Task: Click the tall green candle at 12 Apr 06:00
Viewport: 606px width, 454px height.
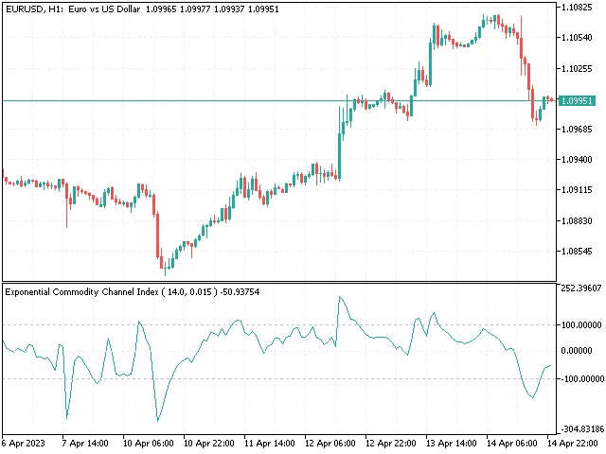Action: [340, 142]
